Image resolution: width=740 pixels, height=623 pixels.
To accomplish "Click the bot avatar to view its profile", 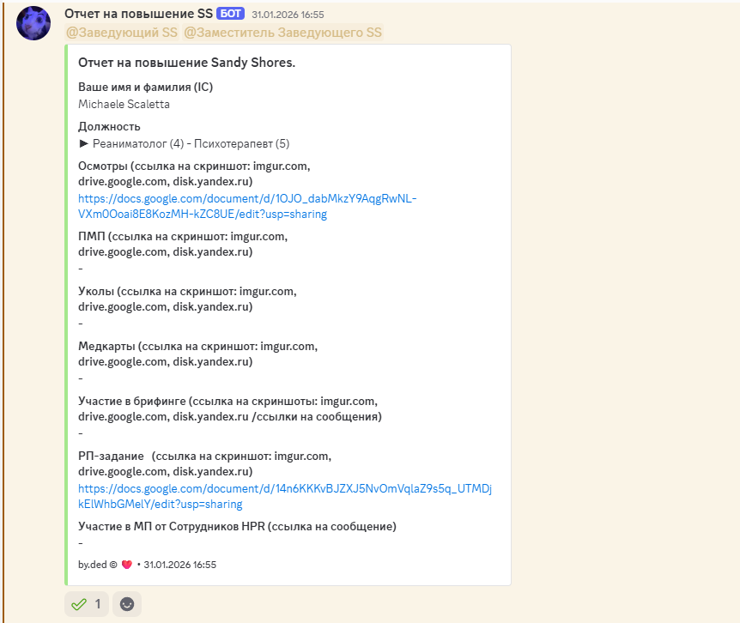I will (x=33, y=22).
